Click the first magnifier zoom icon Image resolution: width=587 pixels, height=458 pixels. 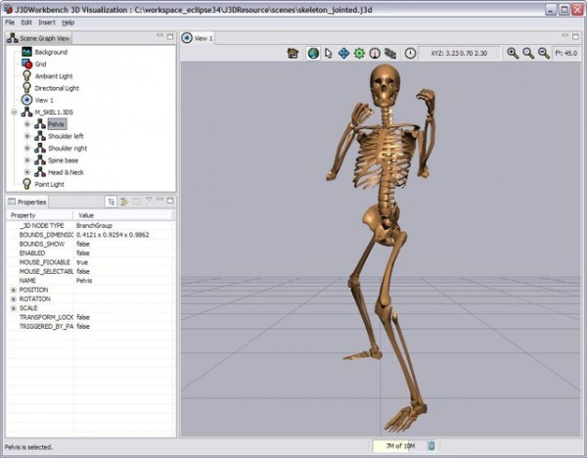coord(513,53)
